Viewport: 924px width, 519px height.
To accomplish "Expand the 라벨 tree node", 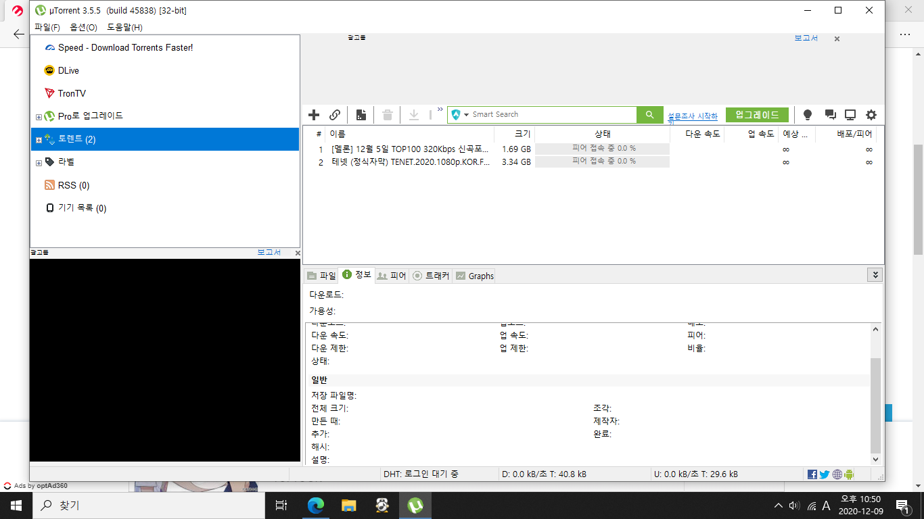I will (x=39, y=163).
